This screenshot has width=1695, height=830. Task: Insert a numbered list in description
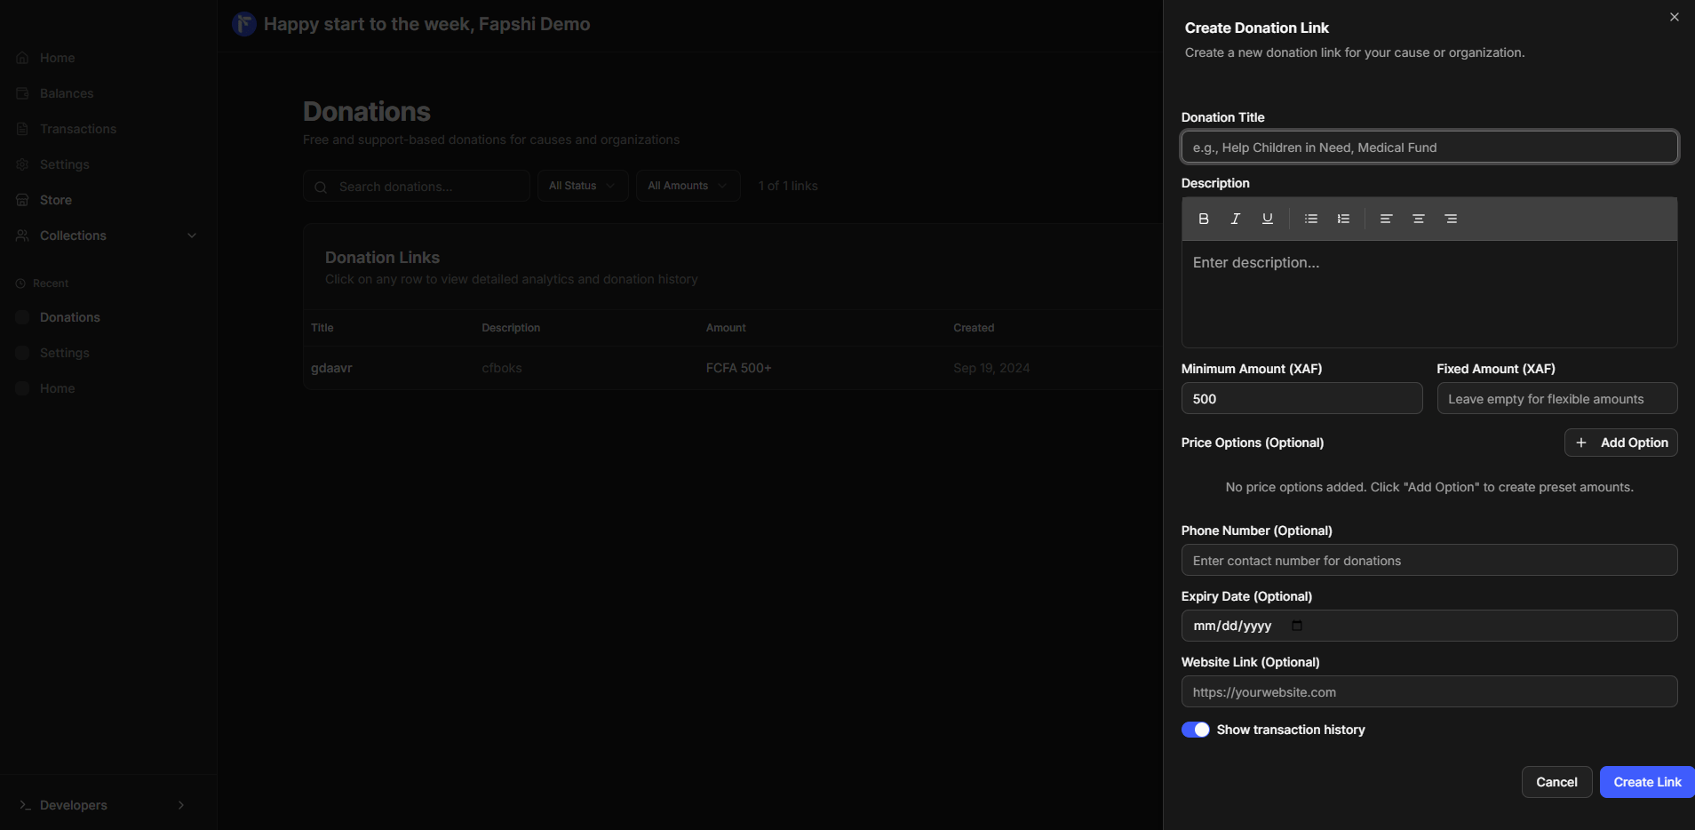(x=1343, y=219)
